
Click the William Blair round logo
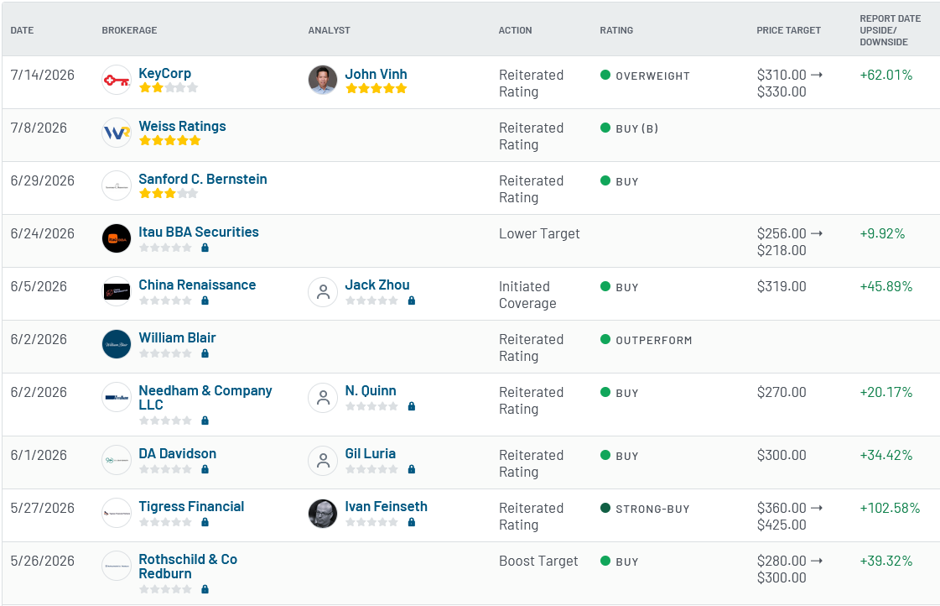pyautogui.click(x=117, y=344)
